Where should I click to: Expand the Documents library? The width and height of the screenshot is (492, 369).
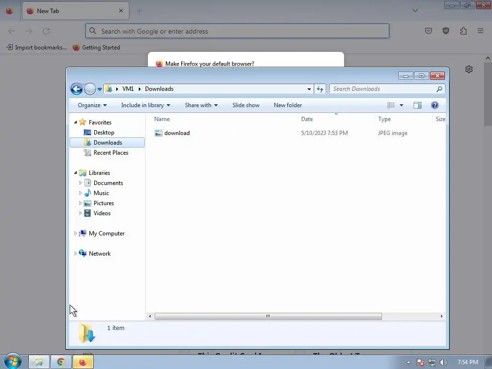[x=80, y=183]
